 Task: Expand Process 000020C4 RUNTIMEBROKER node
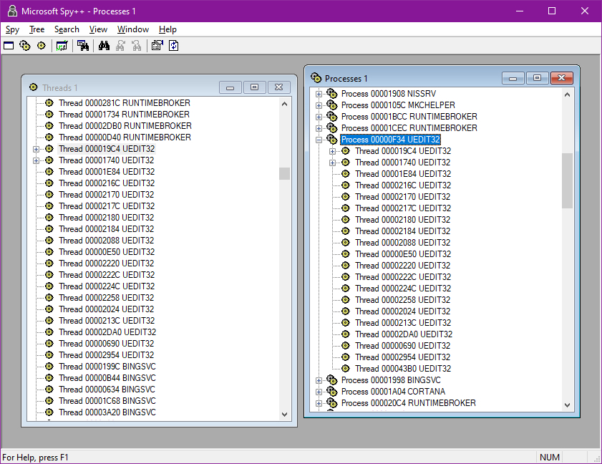319,403
